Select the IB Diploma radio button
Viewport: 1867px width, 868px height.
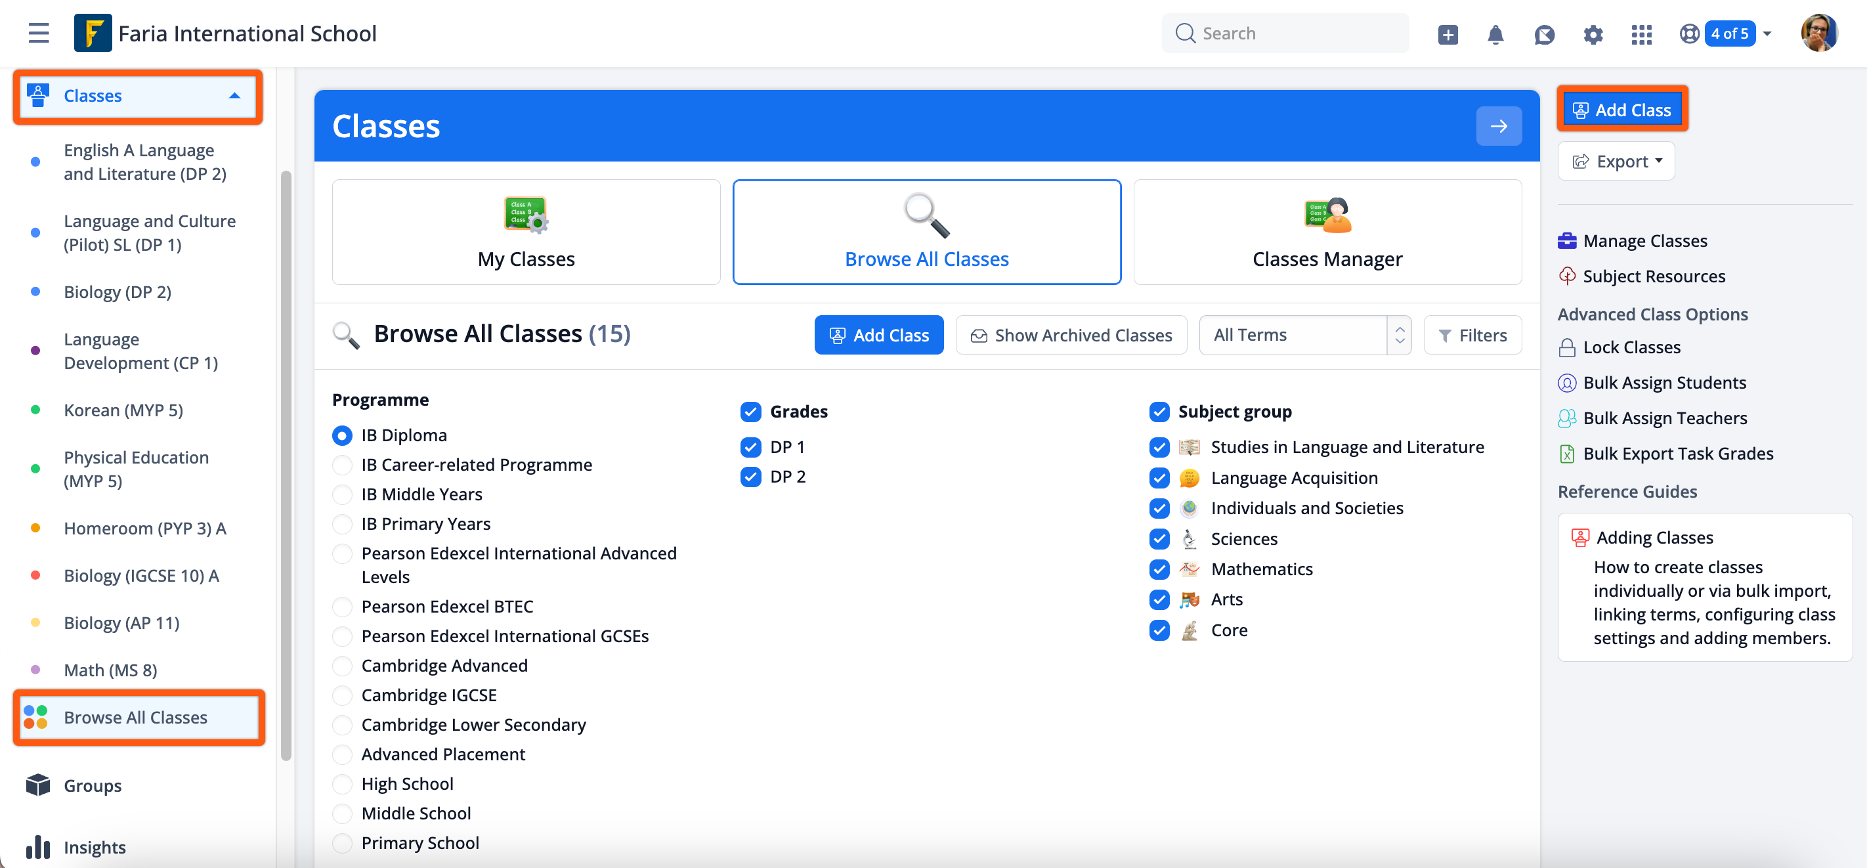coord(342,436)
